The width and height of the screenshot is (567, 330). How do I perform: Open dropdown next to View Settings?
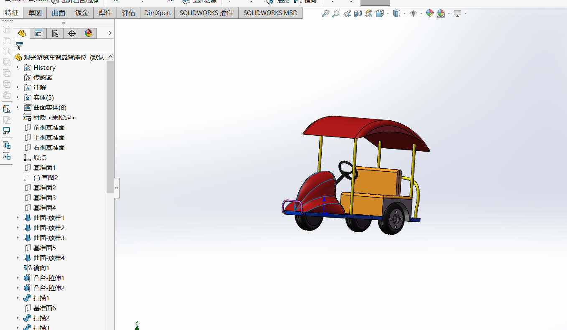465,13
